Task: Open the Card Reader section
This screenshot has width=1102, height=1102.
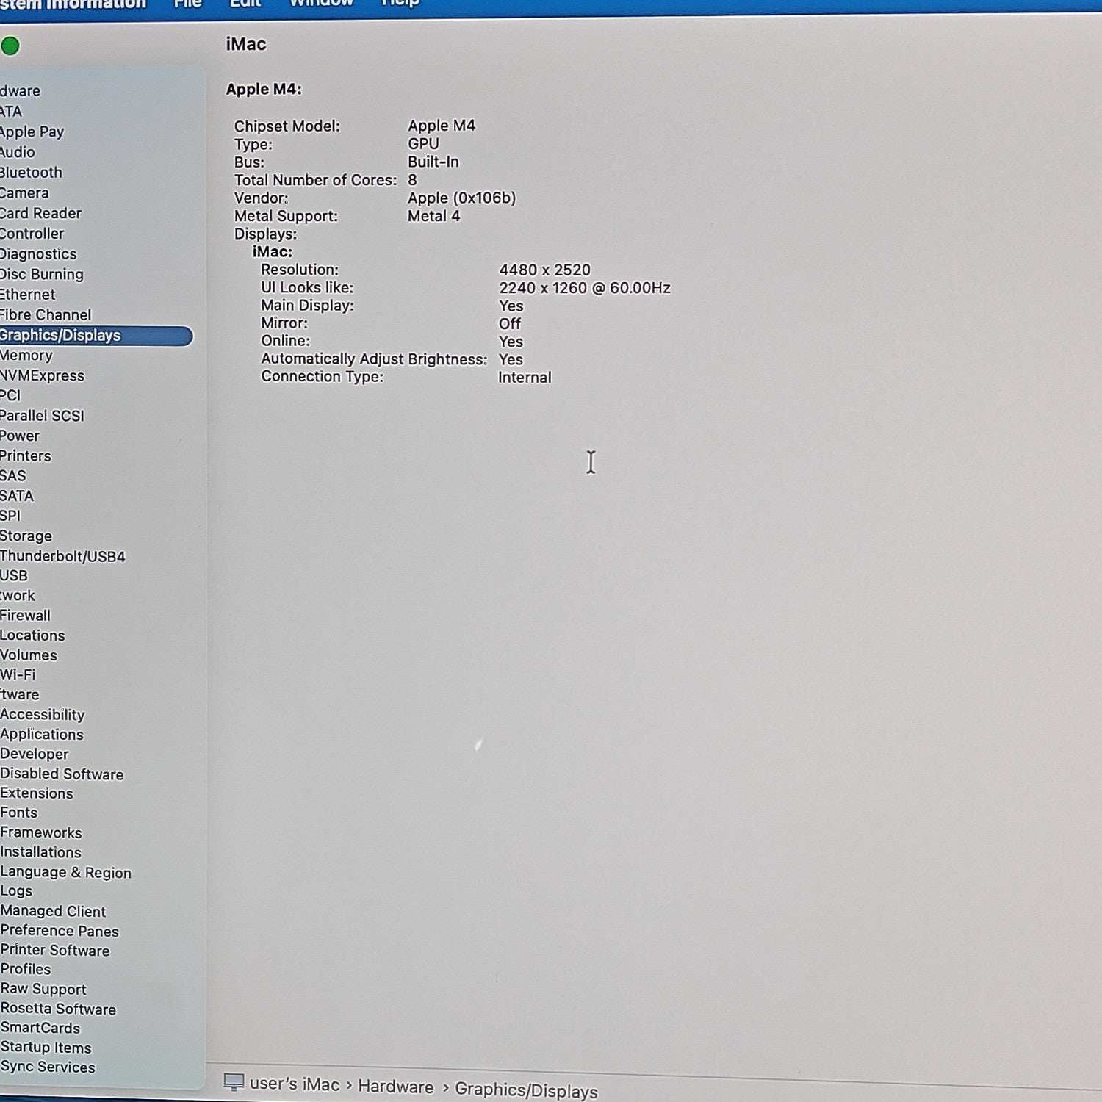Action: point(40,213)
